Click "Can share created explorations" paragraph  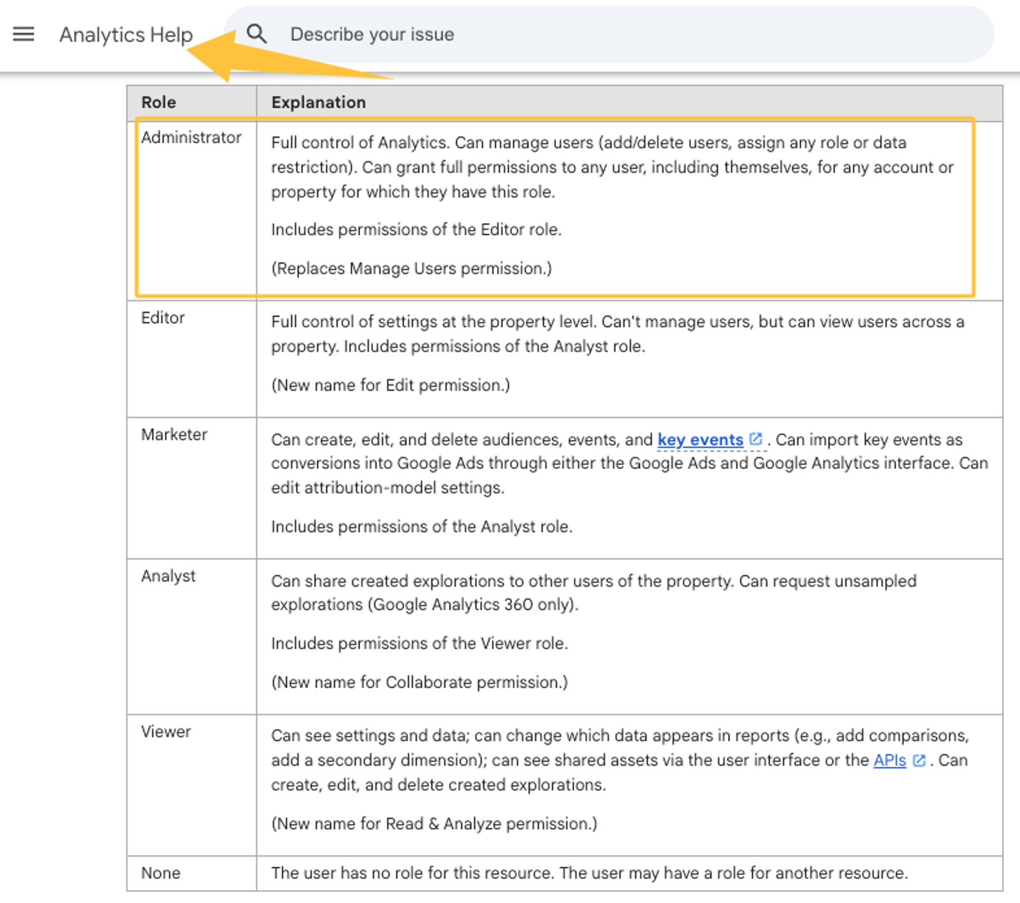594,593
